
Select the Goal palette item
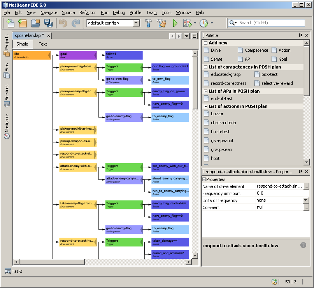click(x=279, y=59)
